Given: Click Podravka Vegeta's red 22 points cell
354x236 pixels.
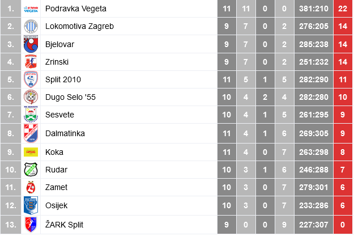Looking at the screenshot, I should coord(343,9).
